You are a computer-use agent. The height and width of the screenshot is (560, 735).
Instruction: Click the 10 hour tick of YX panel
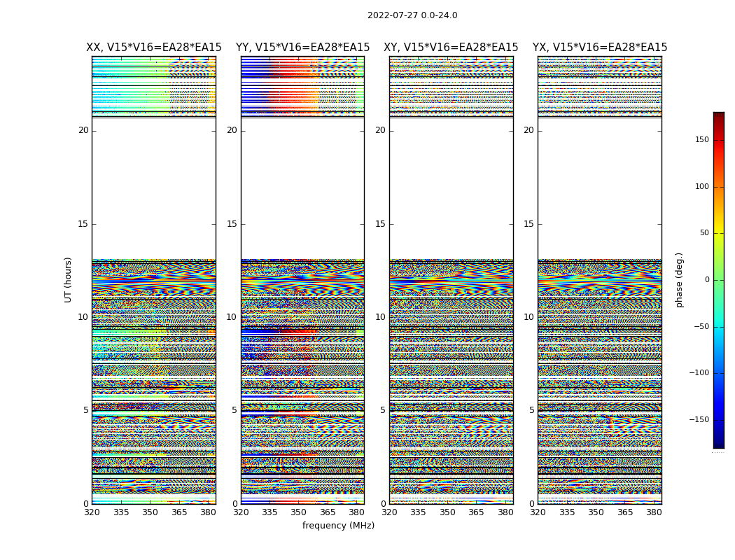pos(529,317)
